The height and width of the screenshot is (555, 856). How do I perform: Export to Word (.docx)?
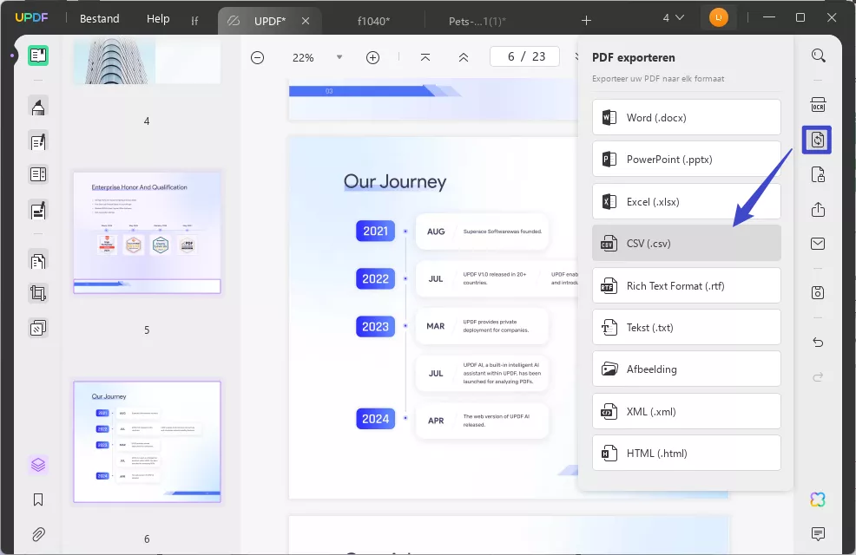click(x=686, y=117)
